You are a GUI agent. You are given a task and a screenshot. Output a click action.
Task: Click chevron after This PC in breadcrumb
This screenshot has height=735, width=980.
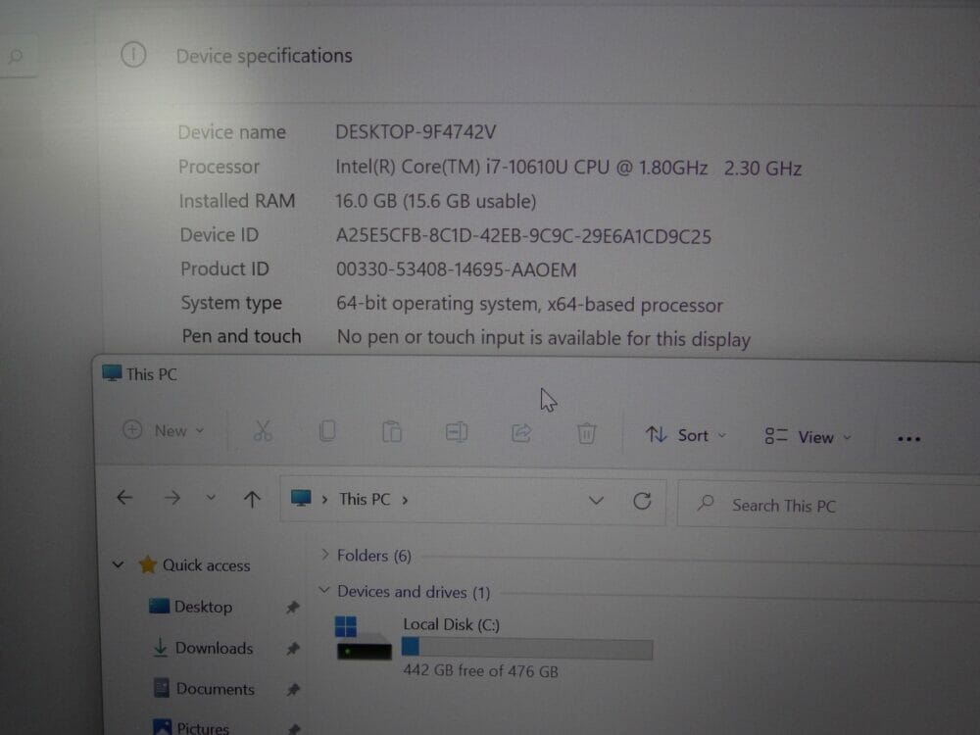(405, 500)
